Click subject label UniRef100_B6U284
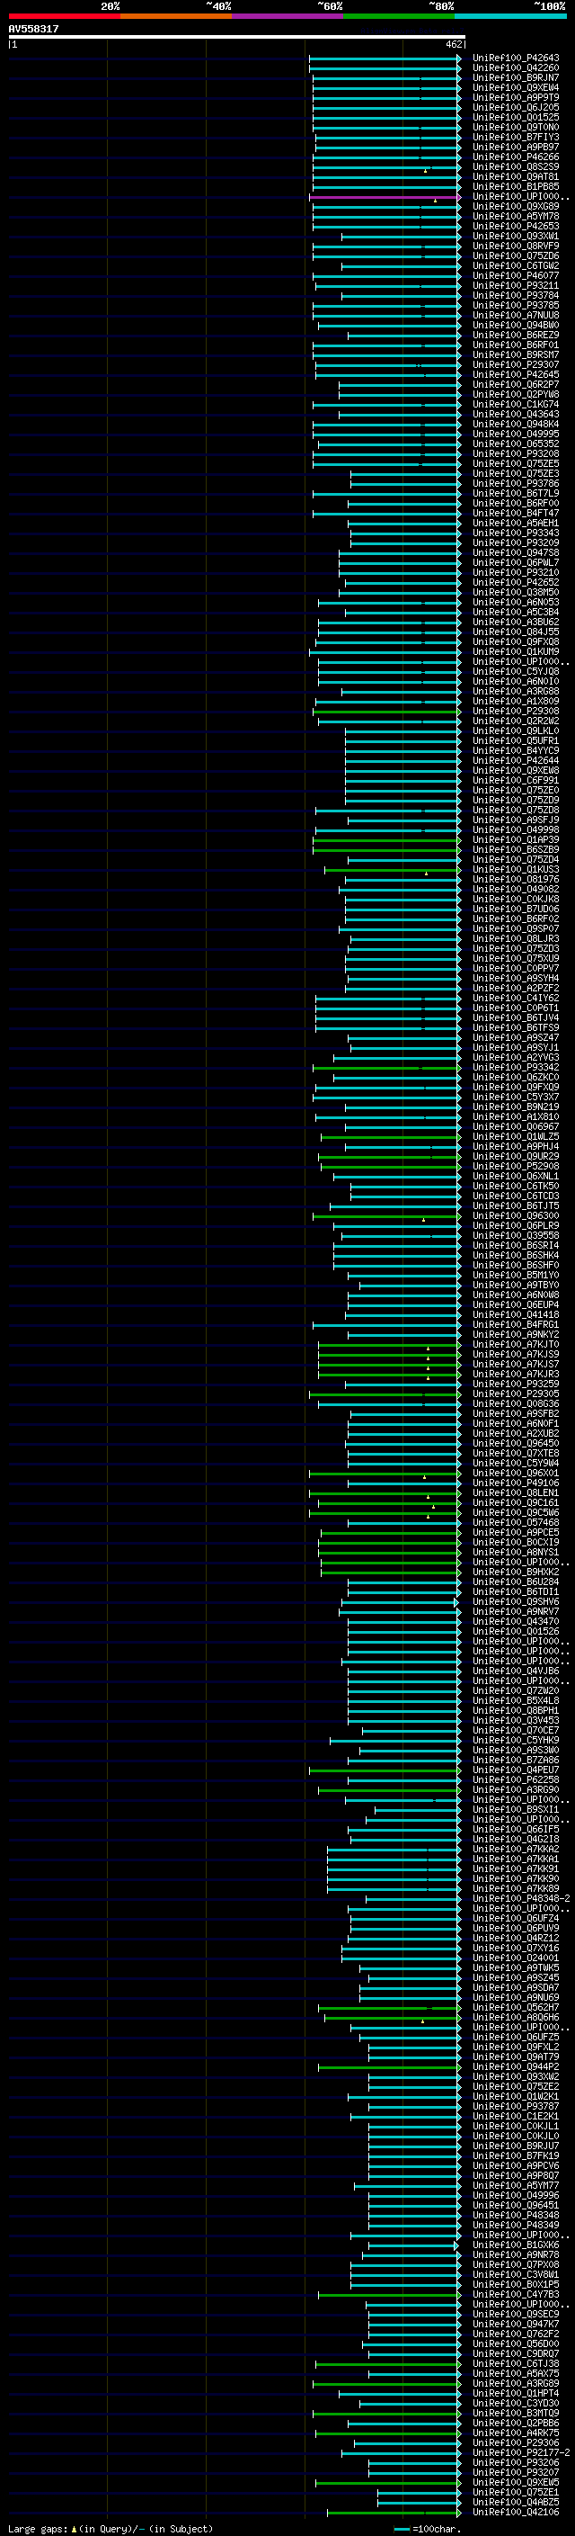This screenshot has width=575, height=2536. point(515,1582)
